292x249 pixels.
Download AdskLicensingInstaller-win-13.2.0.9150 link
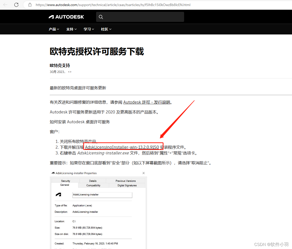coord(122,147)
